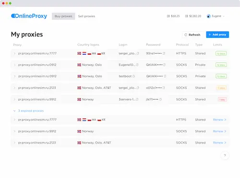This screenshot has width=240, height=178.
Task: Click the Norway flag in the expired 9912 row
Action: [79, 131]
